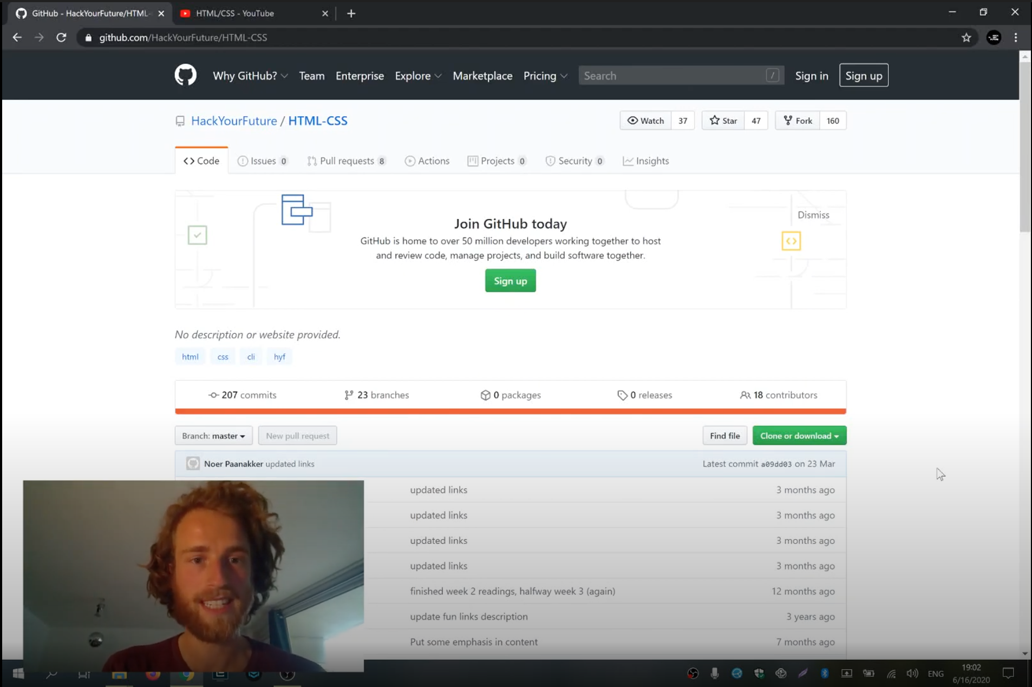The image size is (1032, 687).
Task: Expand the Why GitHub? menu
Action: coord(250,76)
